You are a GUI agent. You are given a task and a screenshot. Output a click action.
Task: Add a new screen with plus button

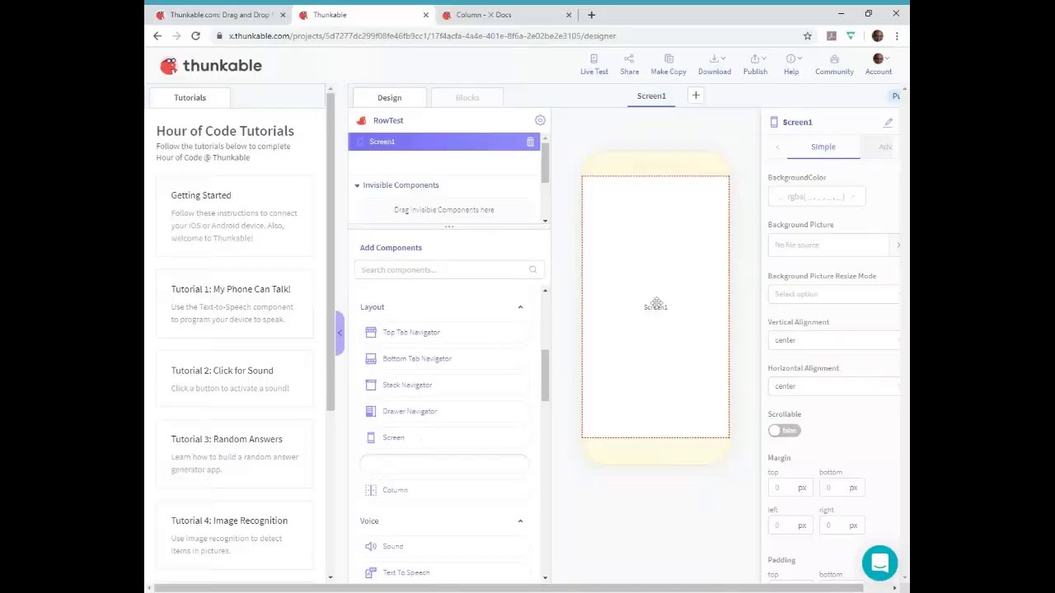pos(696,96)
